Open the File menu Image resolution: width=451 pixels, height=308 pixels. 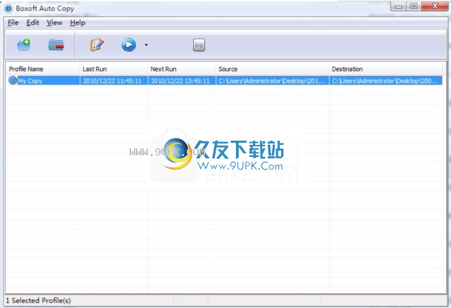pos(13,23)
